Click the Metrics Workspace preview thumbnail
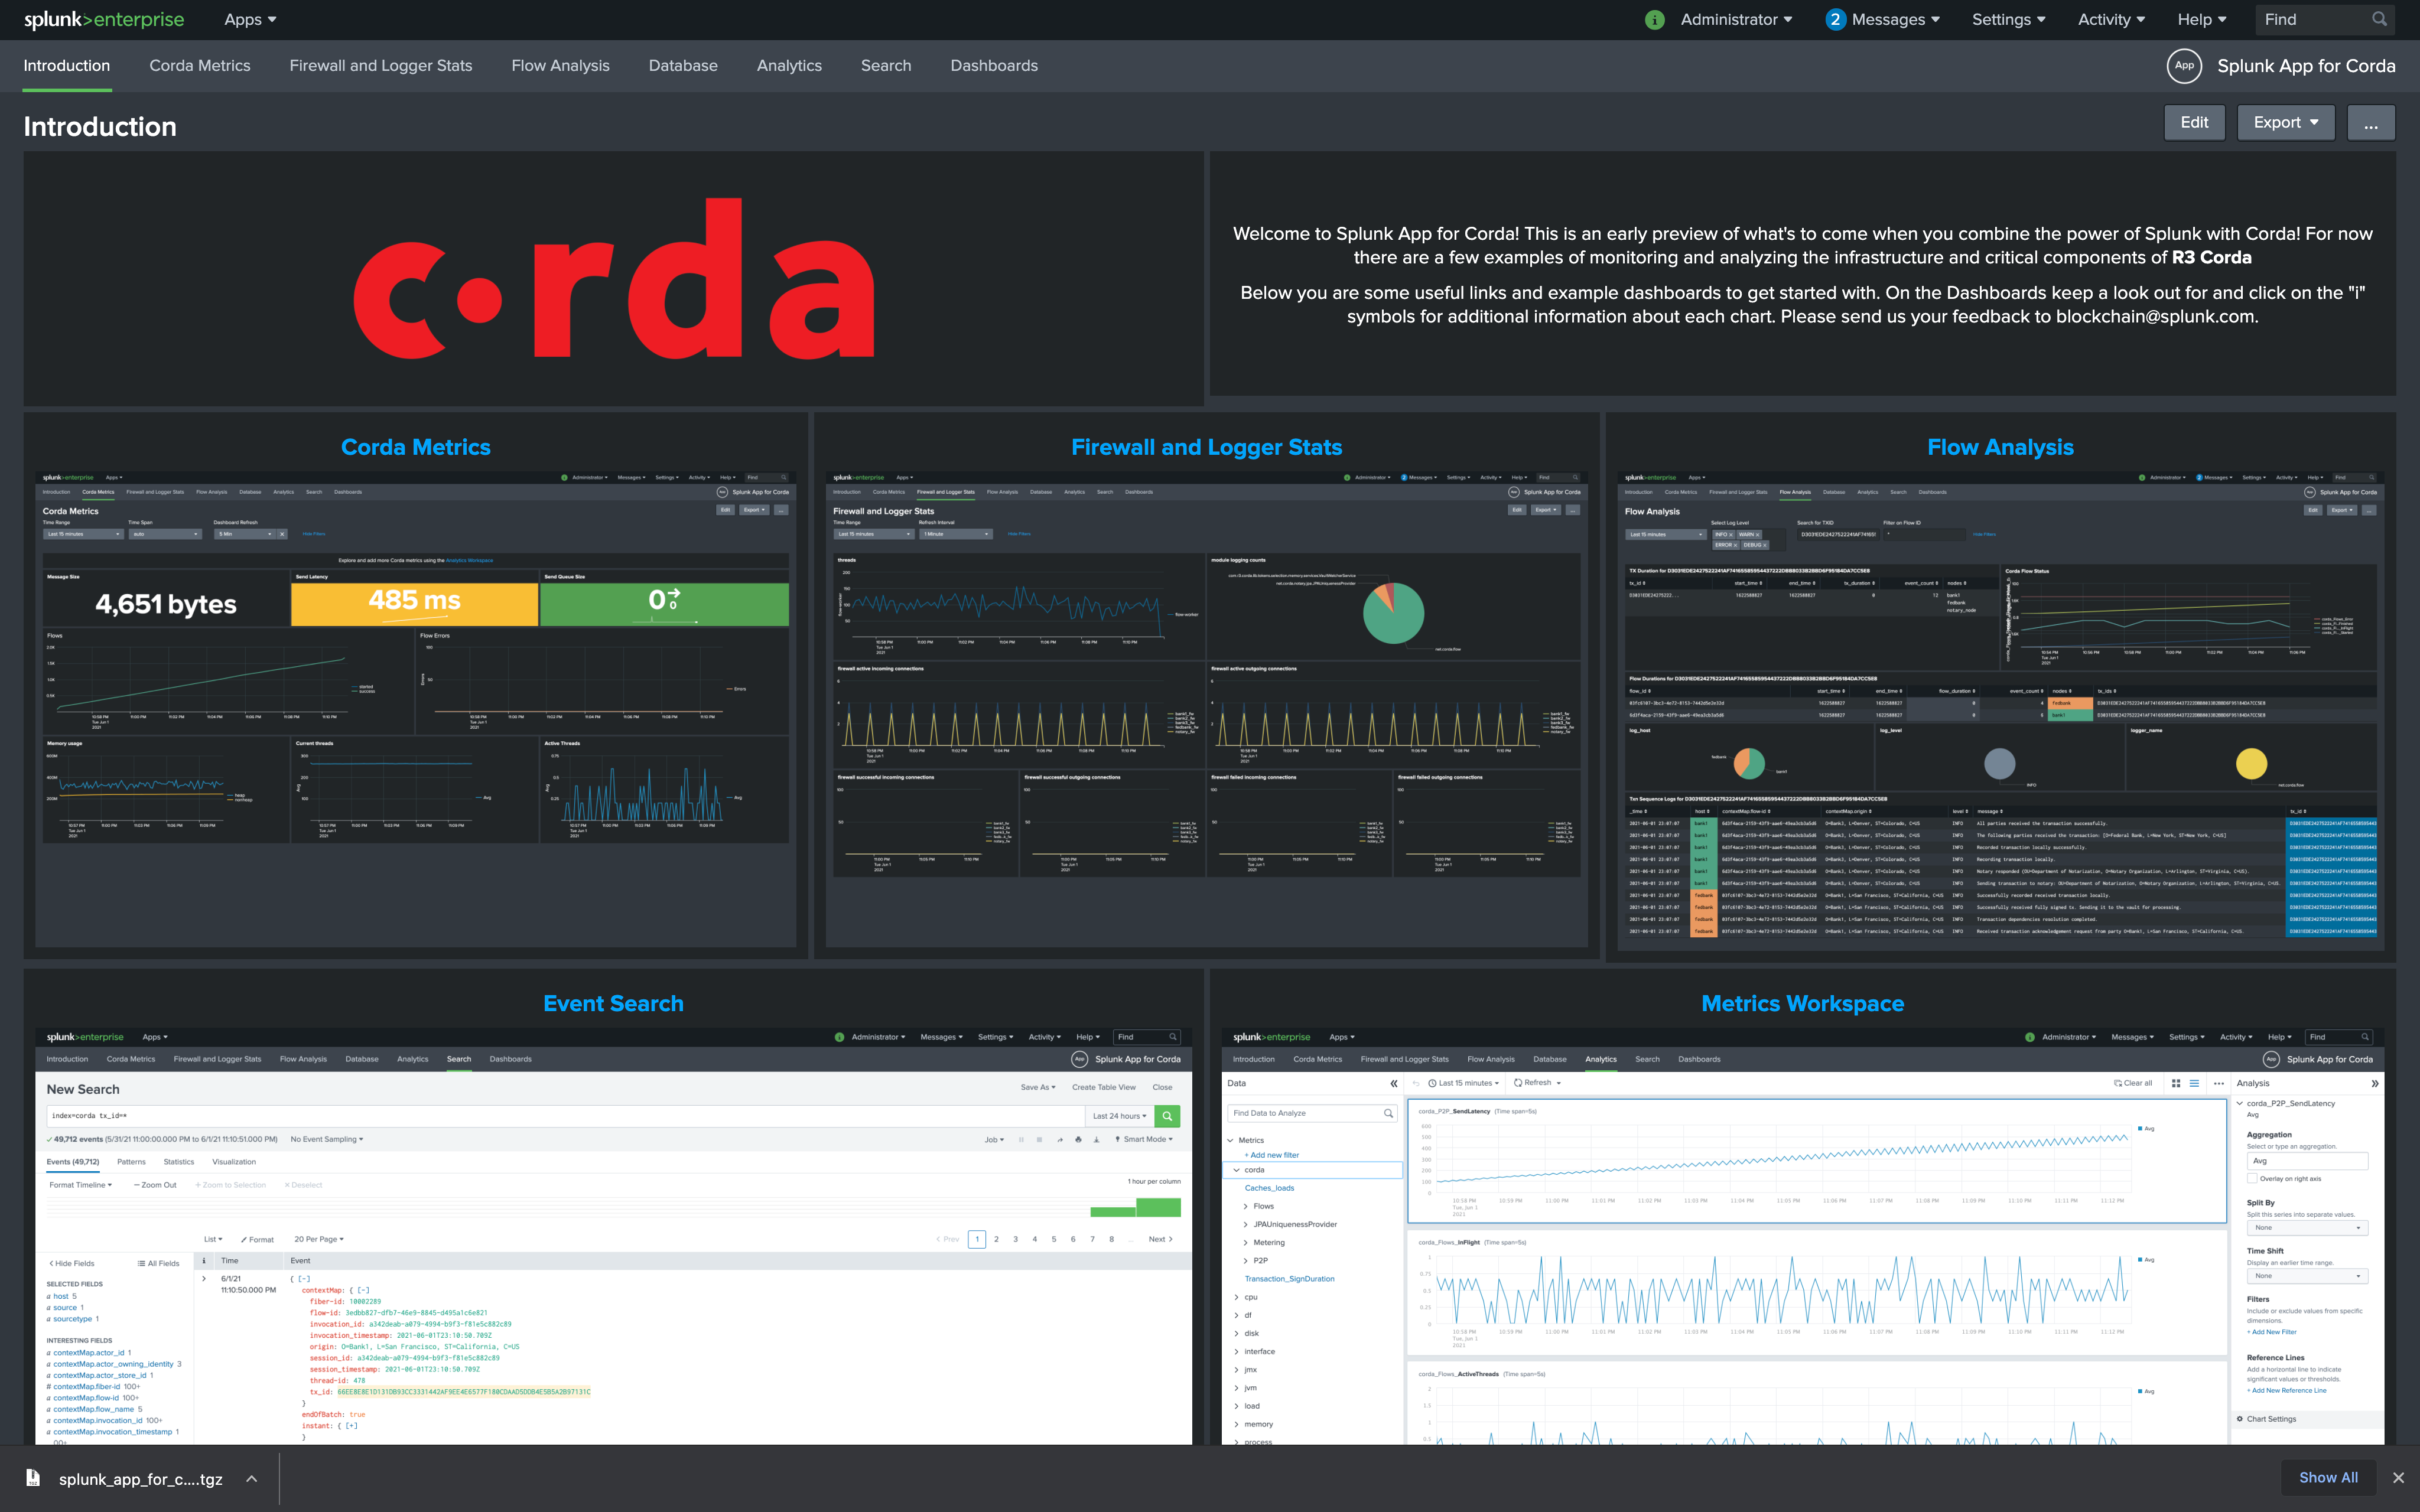 [1802, 1235]
